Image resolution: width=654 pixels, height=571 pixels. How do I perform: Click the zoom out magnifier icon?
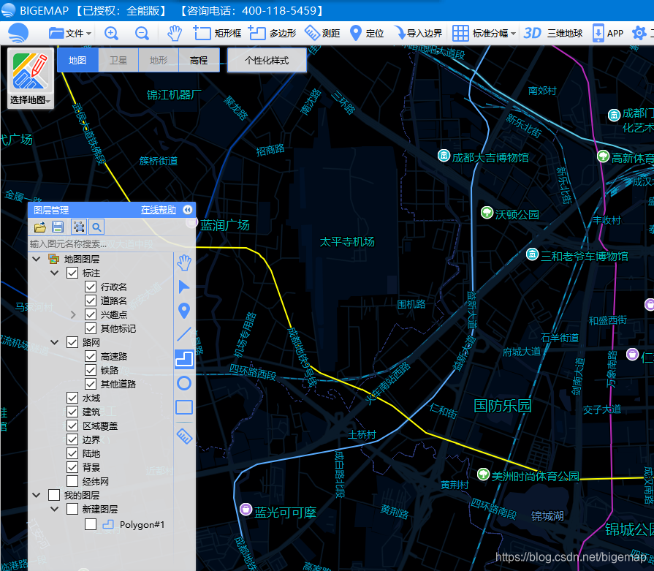pyautogui.click(x=142, y=33)
